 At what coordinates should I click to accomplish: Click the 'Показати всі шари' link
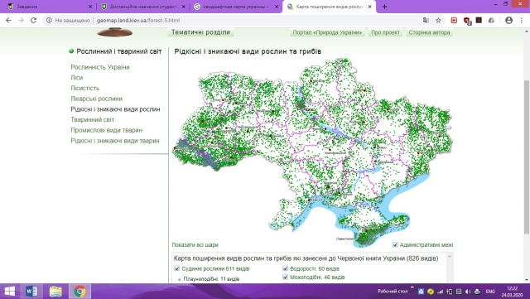[x=195, y=244]
